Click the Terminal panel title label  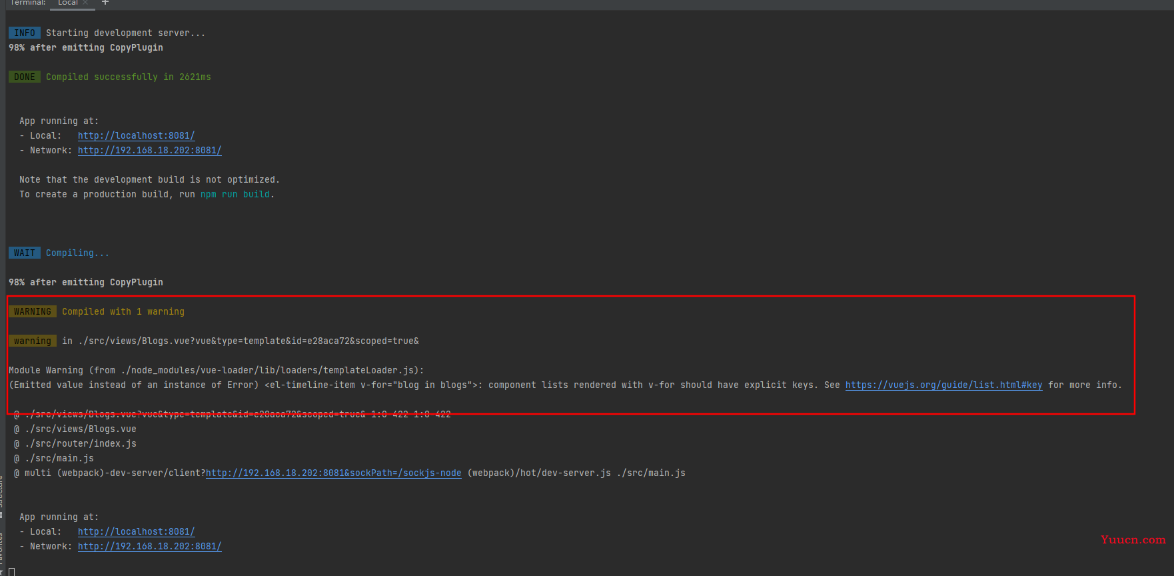[x=27, y=3]
